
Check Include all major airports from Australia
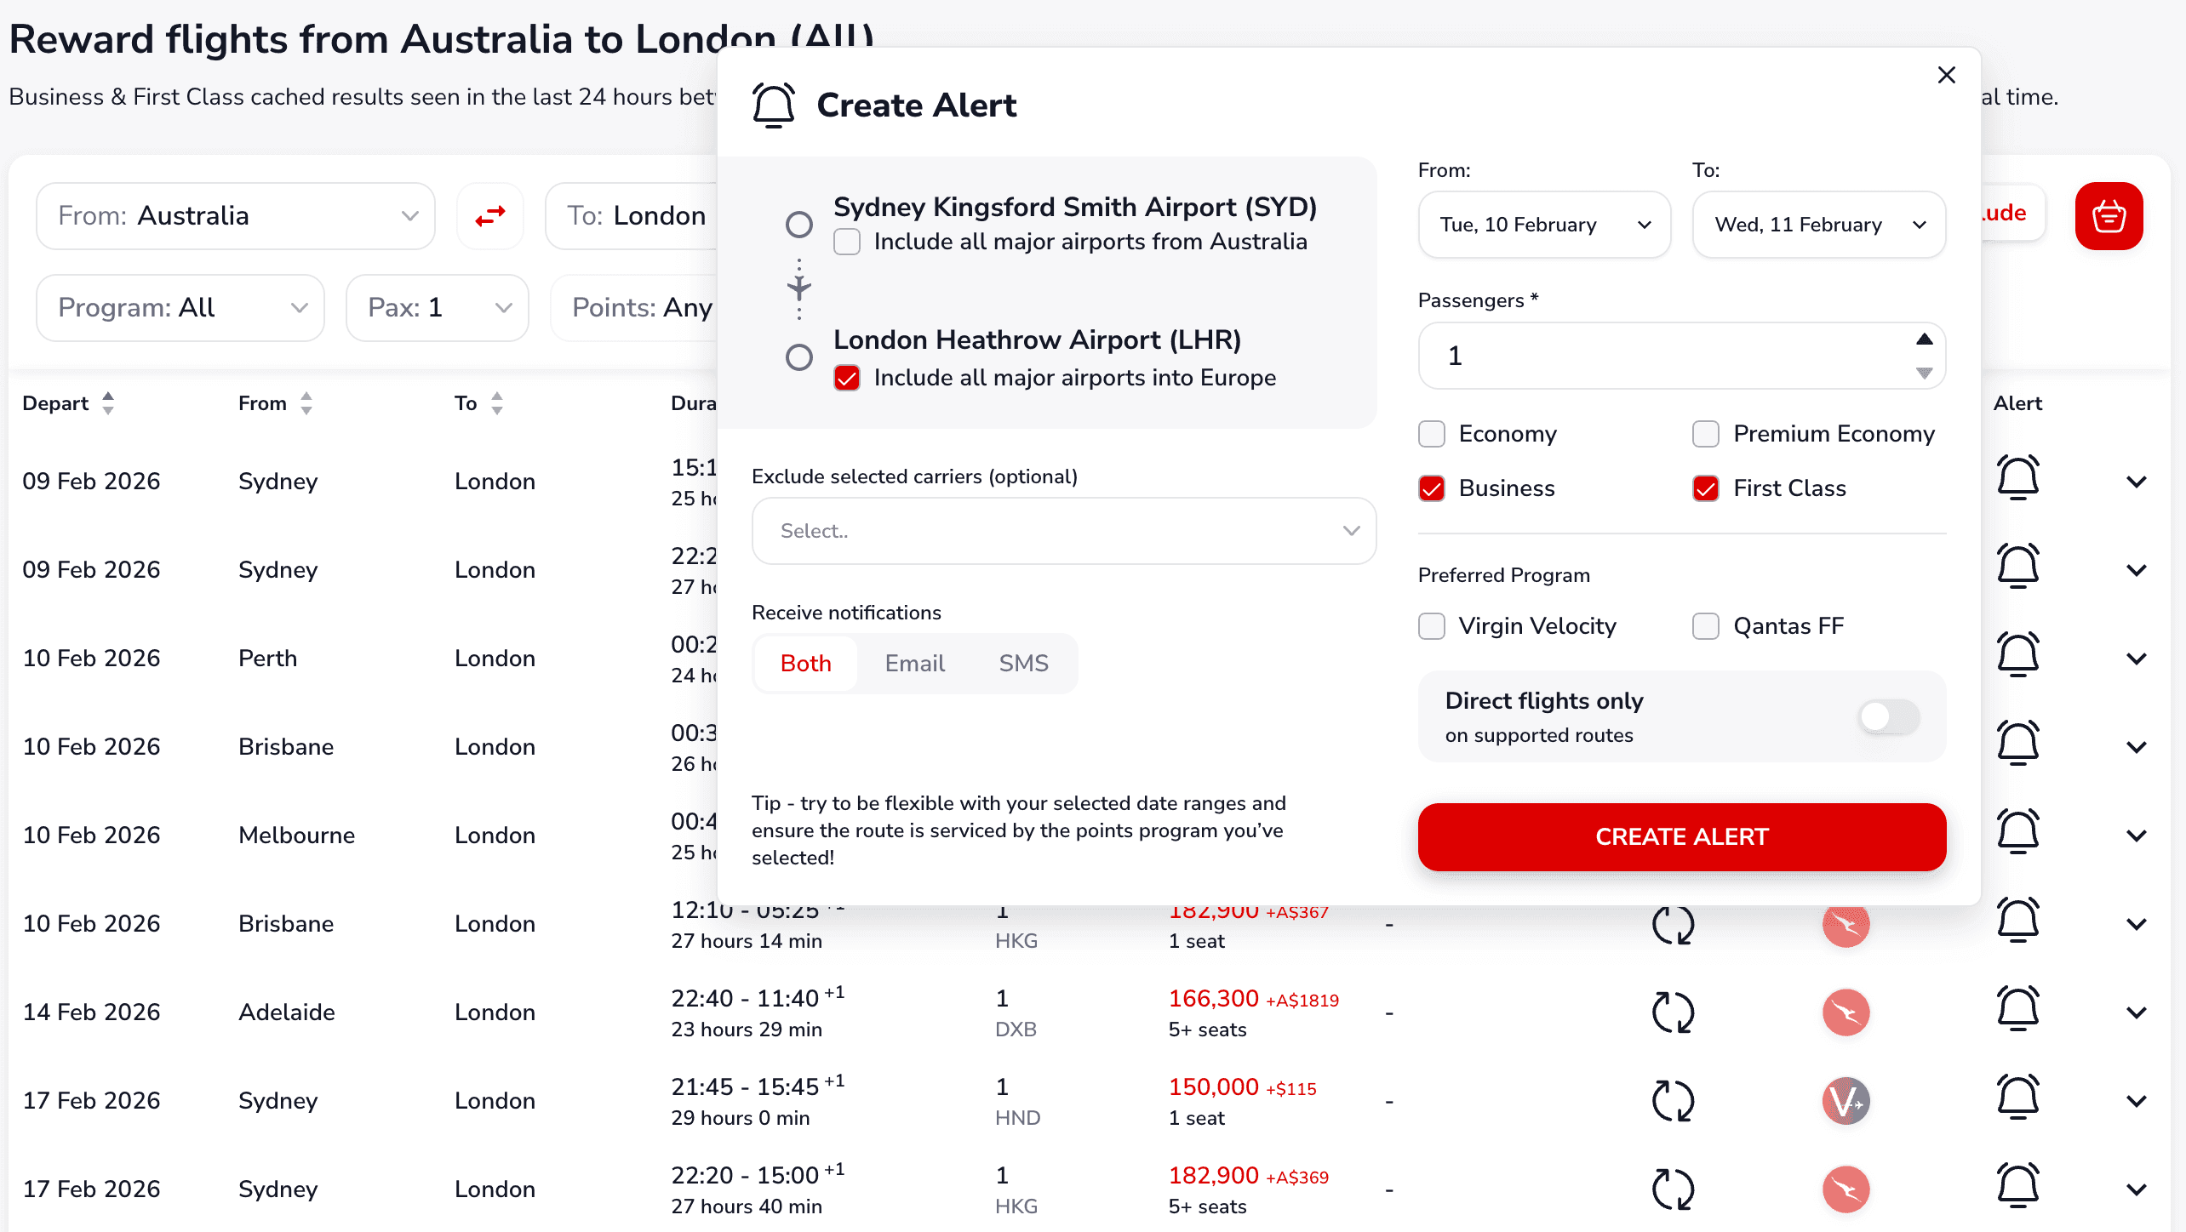point(847,242)
